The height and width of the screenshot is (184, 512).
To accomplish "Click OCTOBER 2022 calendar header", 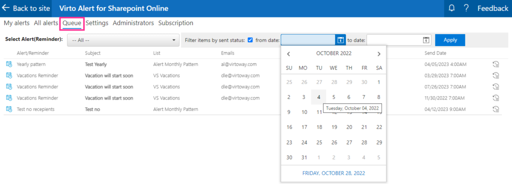I will [333, 53].
